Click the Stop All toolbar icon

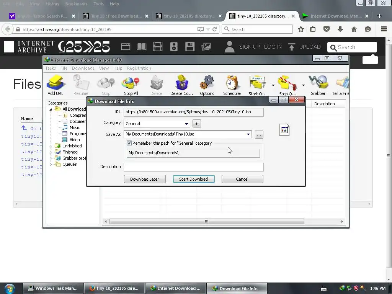point(131,85)
